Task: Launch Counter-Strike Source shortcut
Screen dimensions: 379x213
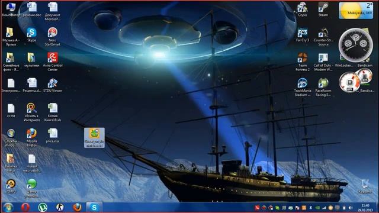Action: pyautogui.click(x=323, y=37)
